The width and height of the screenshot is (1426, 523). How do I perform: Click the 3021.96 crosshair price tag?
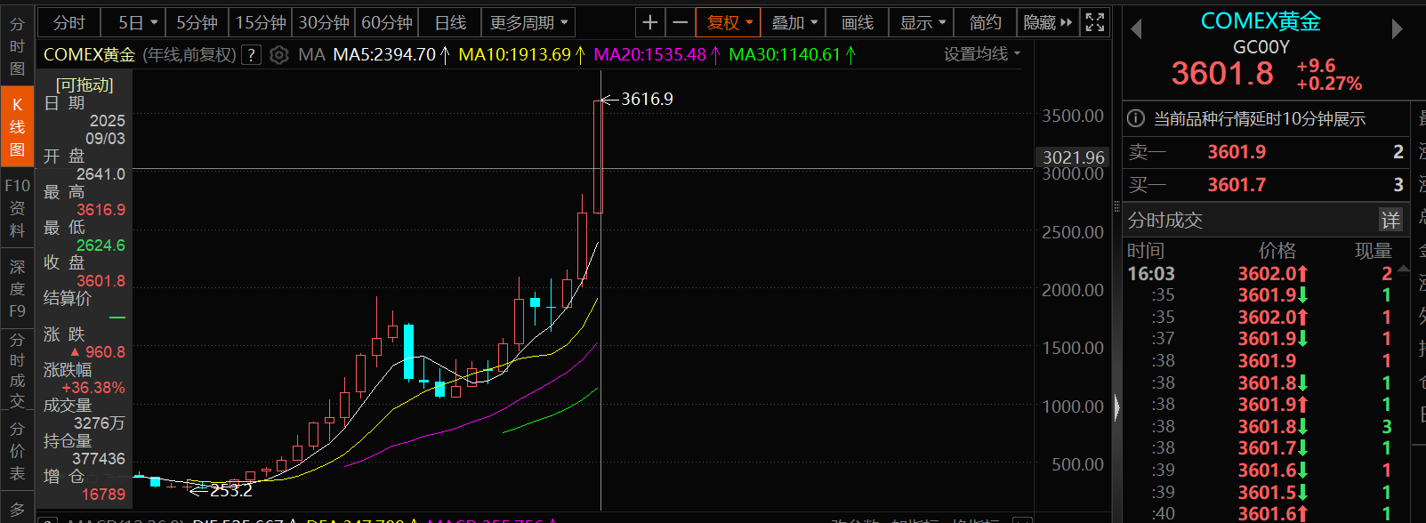point(1074,157)
